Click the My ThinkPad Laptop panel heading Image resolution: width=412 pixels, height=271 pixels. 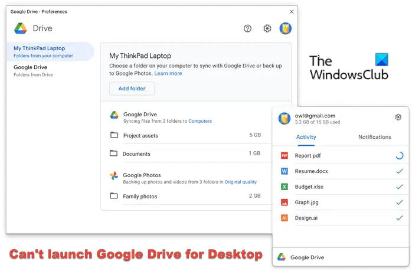140,55
